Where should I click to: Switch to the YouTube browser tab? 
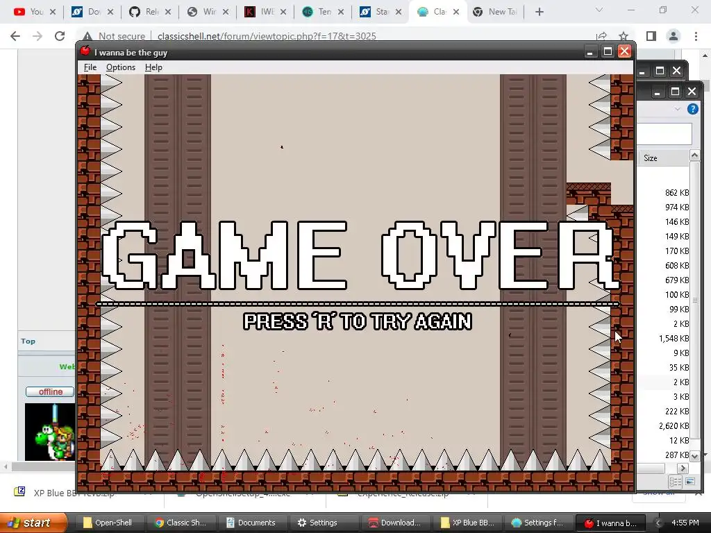pos(35,12)
